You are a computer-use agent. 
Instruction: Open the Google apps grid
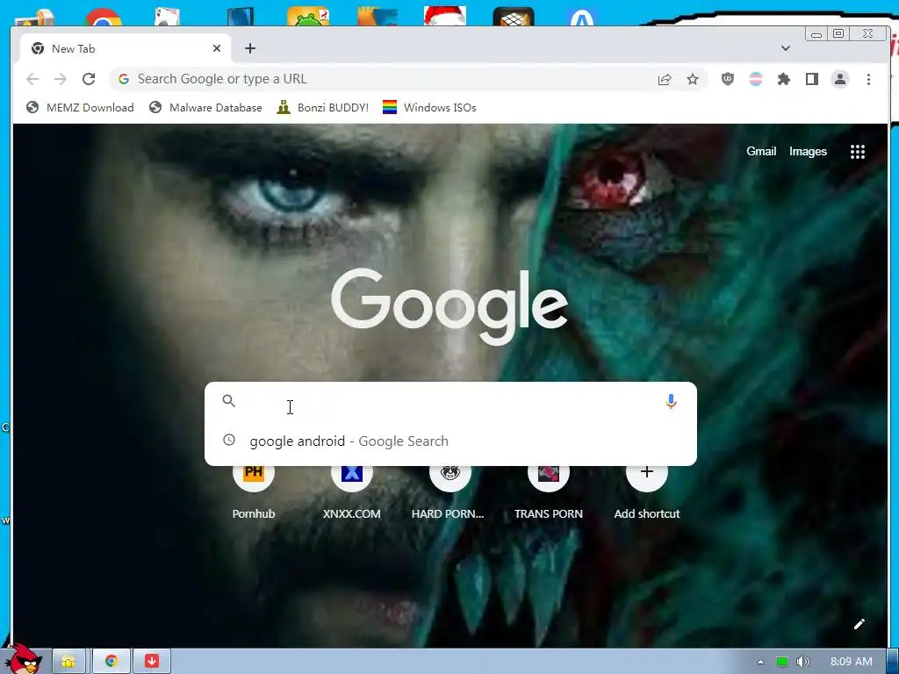(x=857, y=151)
